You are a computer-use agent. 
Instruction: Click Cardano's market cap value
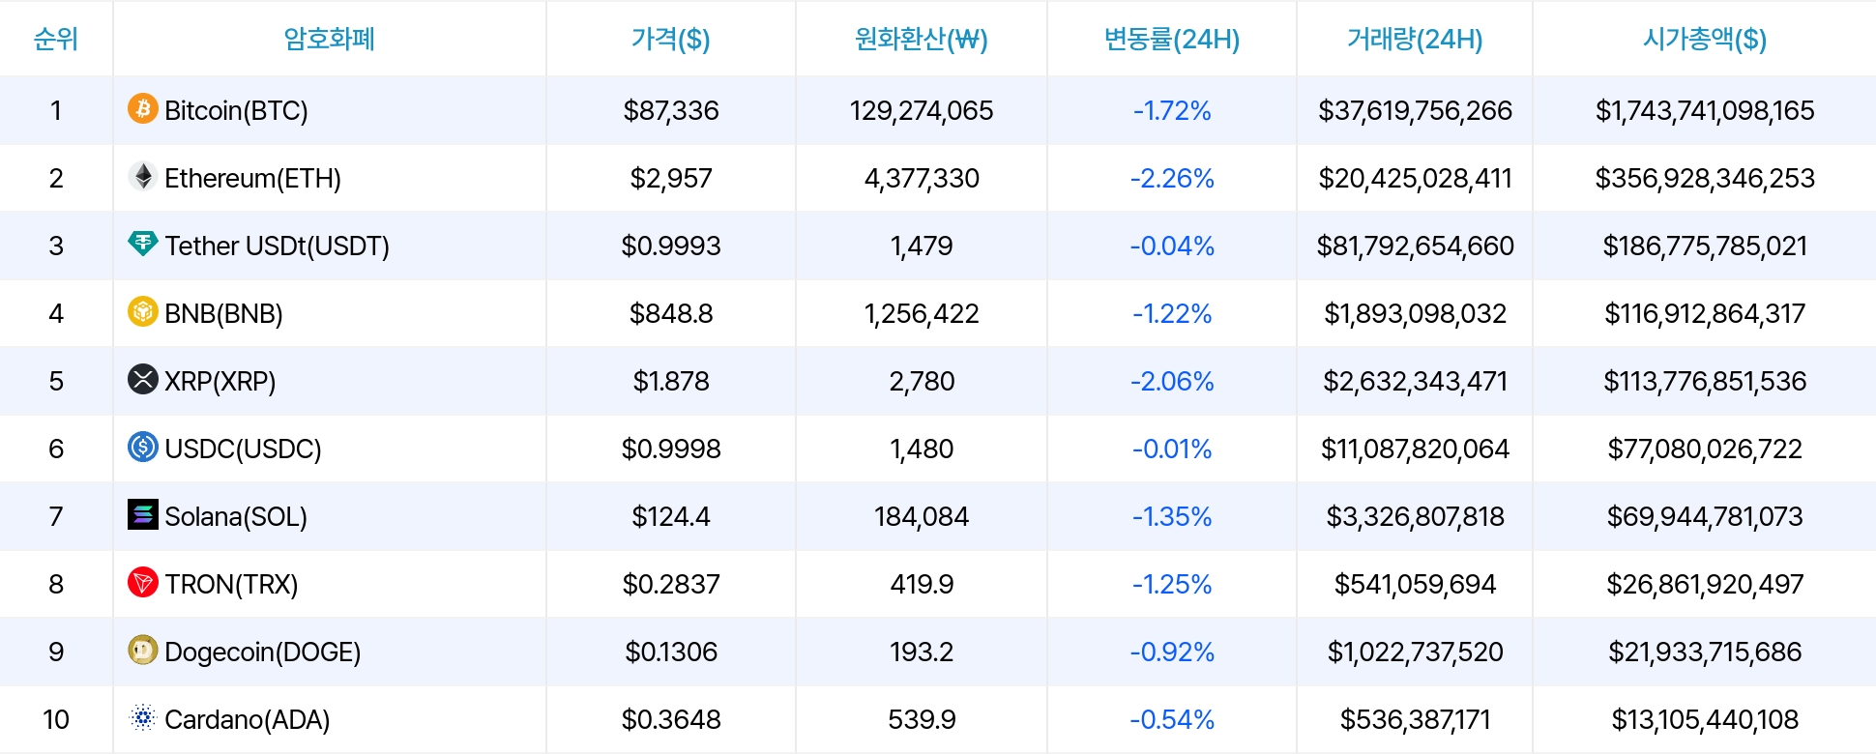click(x=1705, y=719)
